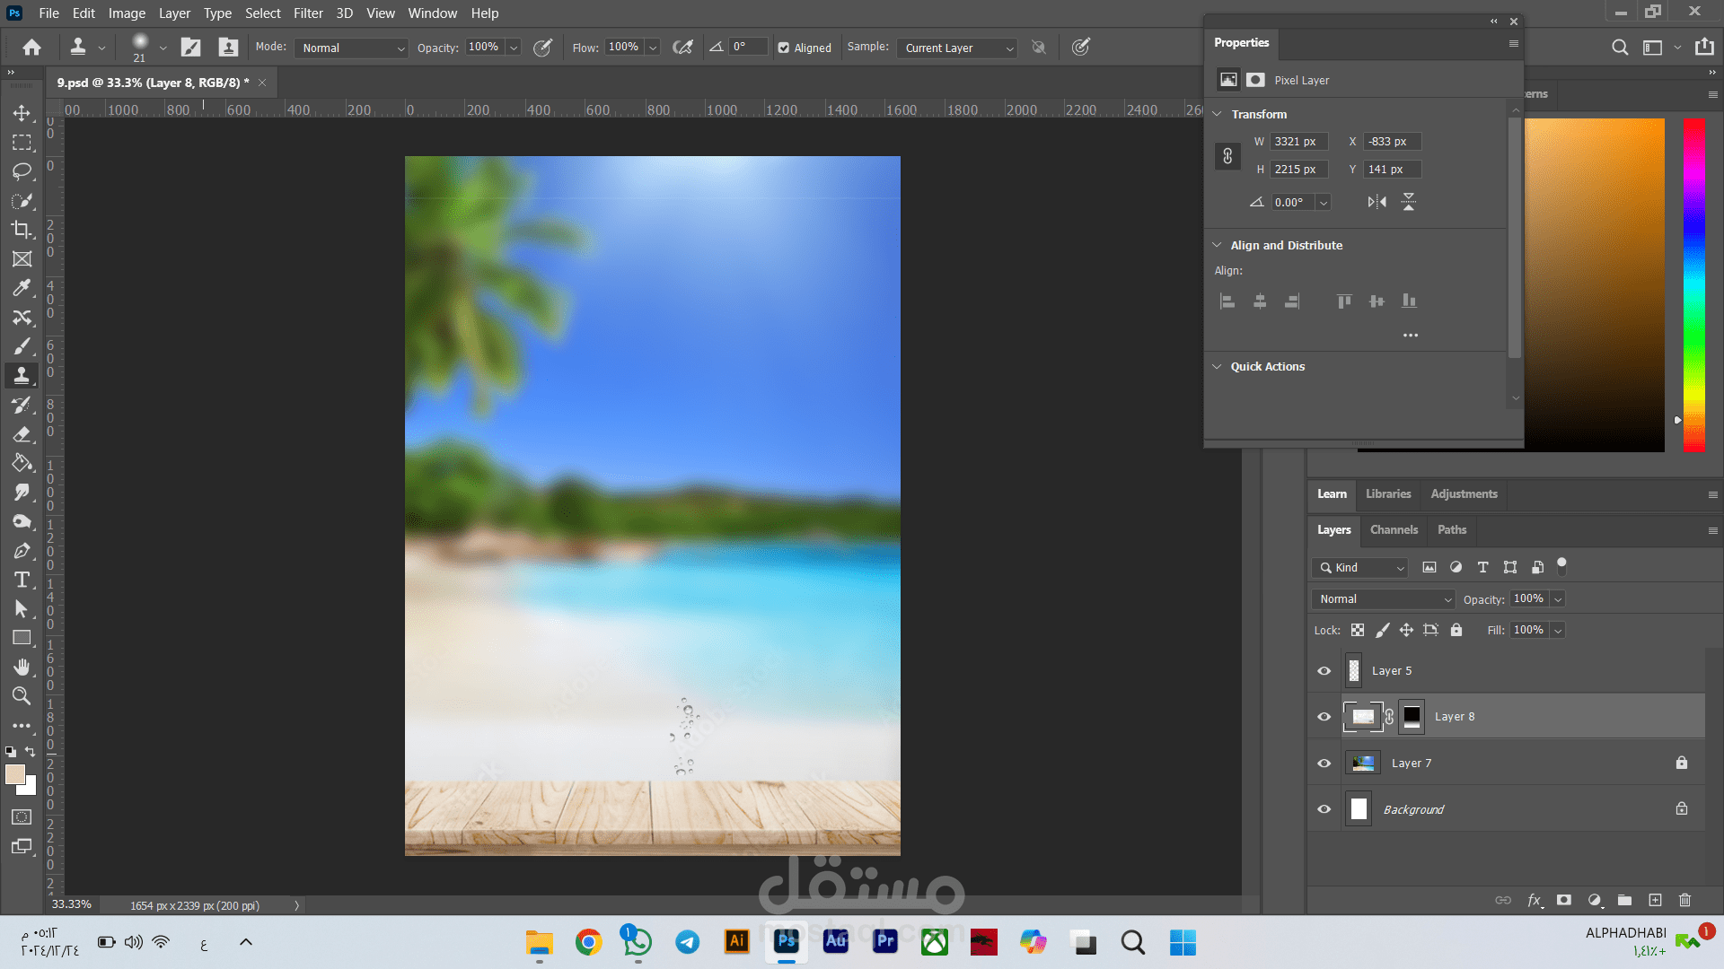Pick a color in the color field

(1595, 284)
